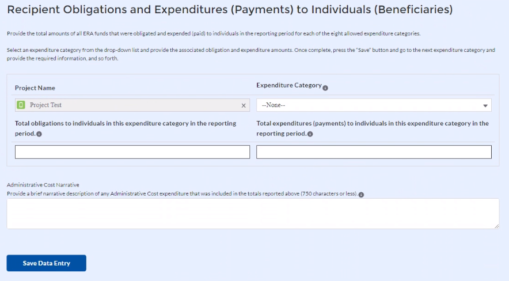Click the Administrative Cost Narrative info icon
509x281 pixels.
coord(361,194)
